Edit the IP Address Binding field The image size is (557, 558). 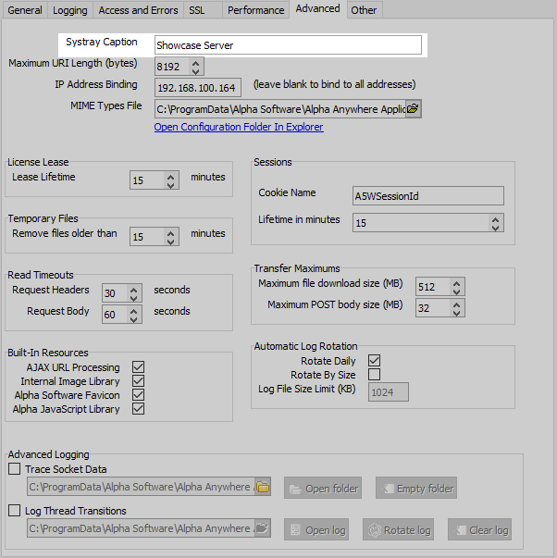198,88
